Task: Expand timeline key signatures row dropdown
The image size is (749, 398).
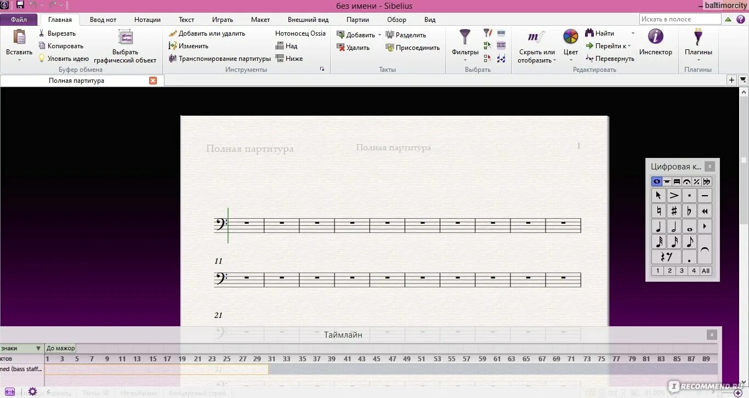Action: point(38,348)
